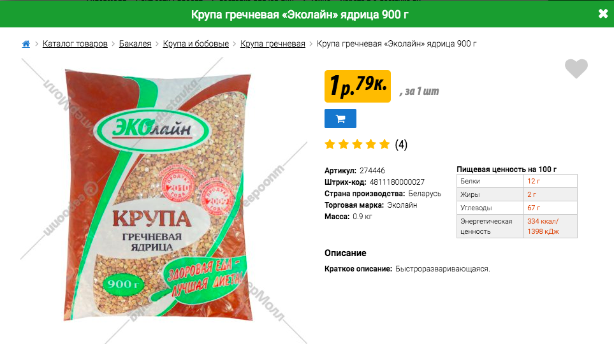Click the breadcrumb arrow after home icon
The width and height of the screenshot is (614, 360).
(36, 44)
